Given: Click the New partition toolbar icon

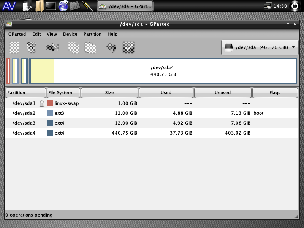Looking at the screenshot, I should [14, 47].
